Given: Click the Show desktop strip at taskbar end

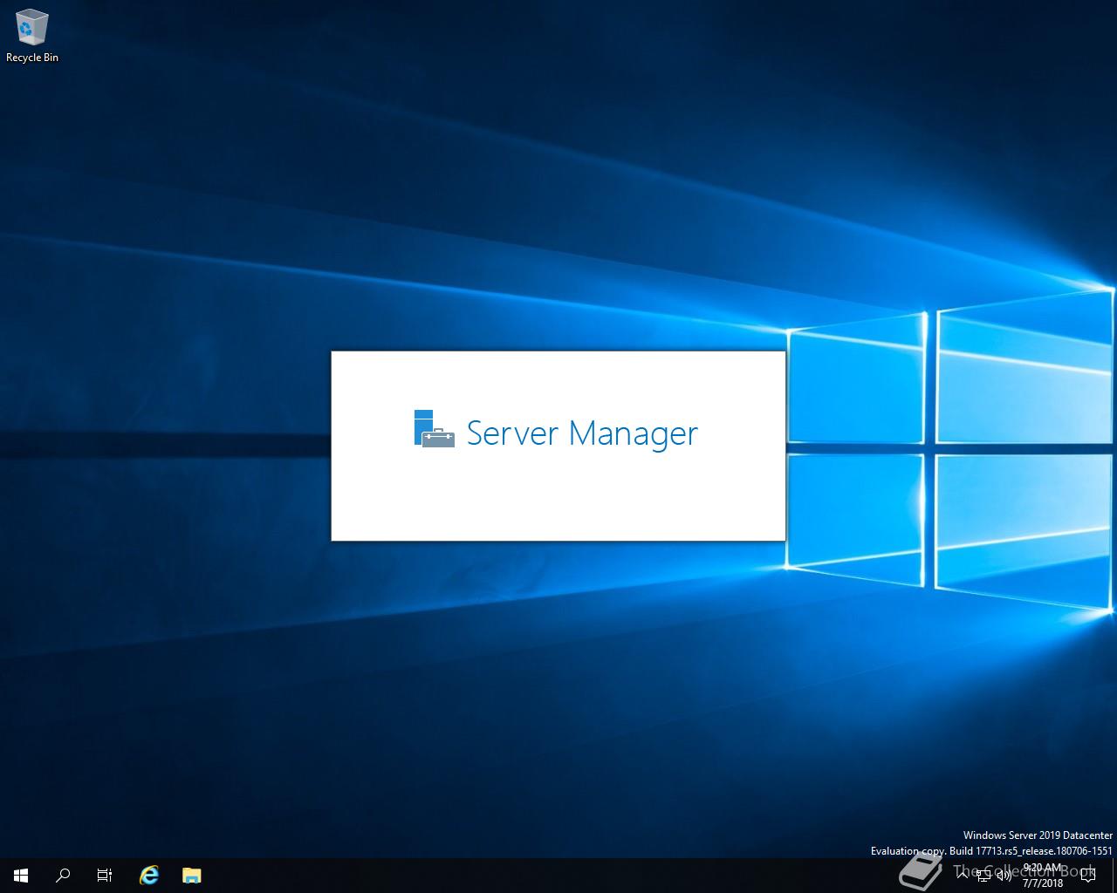Looking at the screenshot, I should (1114, 876).
